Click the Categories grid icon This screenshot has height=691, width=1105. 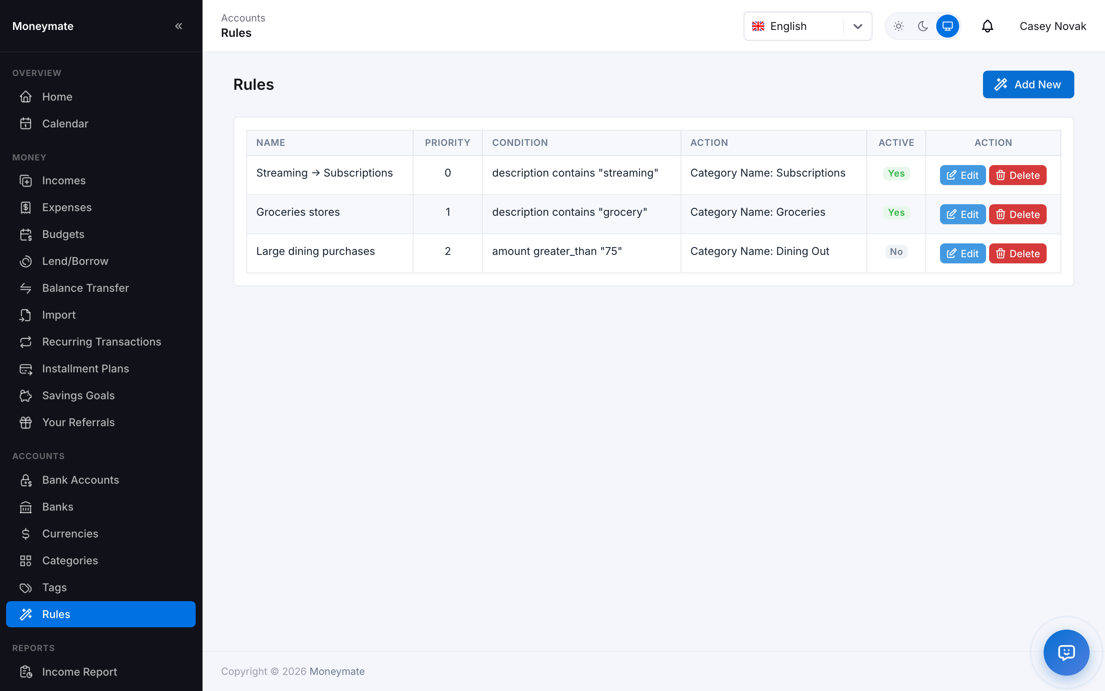tap(26, 561)
